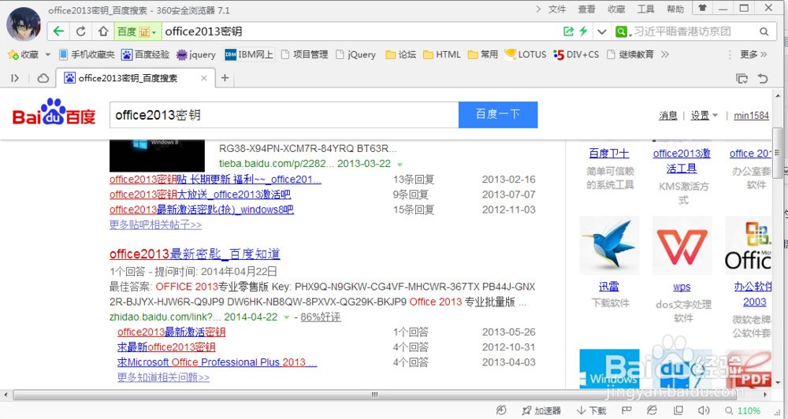Open the 收藏 favorites star button
Image resolution: width=788 pixels, height=419 pixels.
click(x=23, y=54)
